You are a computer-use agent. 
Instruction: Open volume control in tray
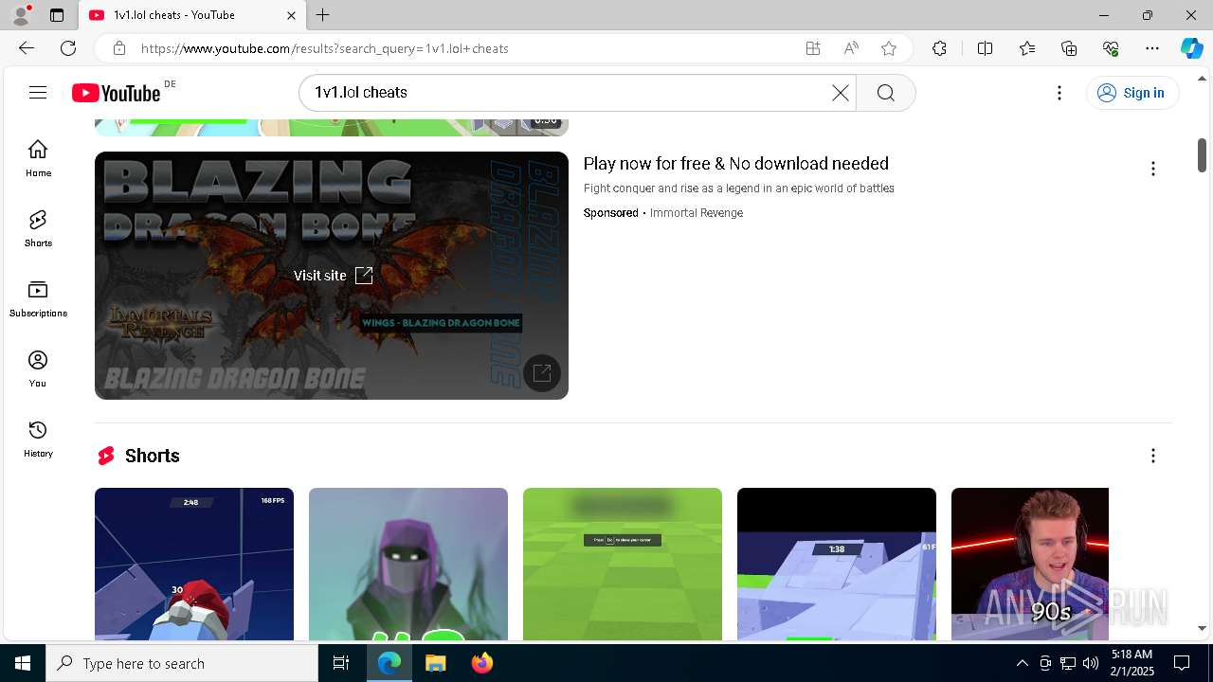pyautogui.click(x=1090, y=663)
